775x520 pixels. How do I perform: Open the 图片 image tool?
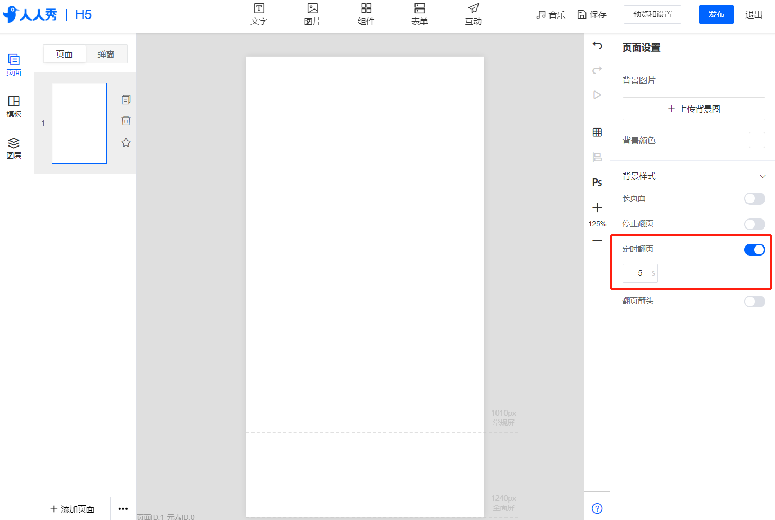coord(312,14)
